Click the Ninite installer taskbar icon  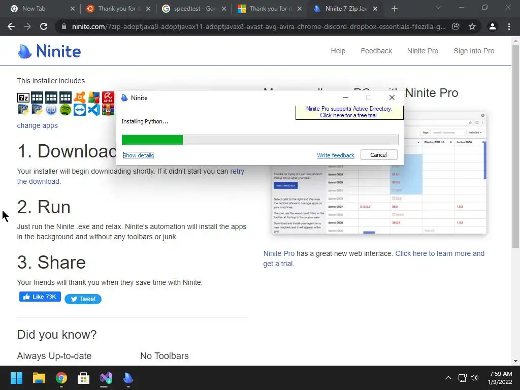pos(128,378)
